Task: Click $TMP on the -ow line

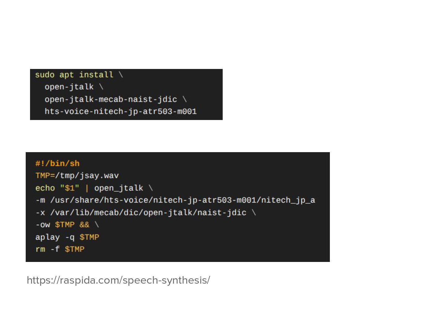Action: tap(65, 225)
